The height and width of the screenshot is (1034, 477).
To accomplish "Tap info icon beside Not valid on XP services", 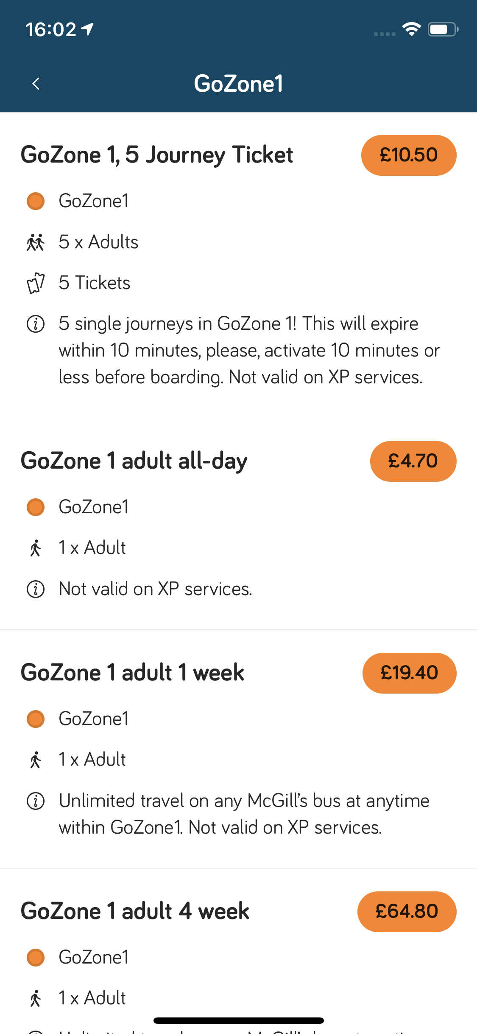I will 36,589.
